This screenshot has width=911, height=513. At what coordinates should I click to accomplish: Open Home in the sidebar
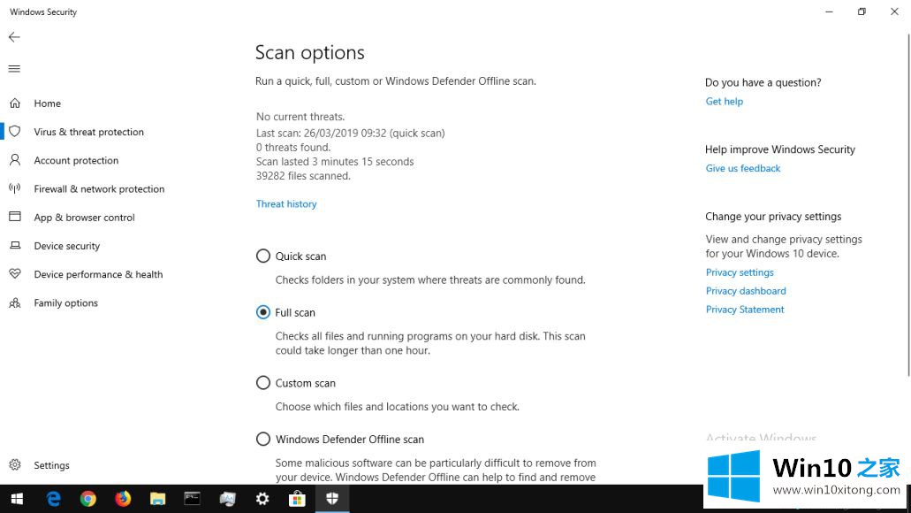pyautogui.click(x=47, y=103)
